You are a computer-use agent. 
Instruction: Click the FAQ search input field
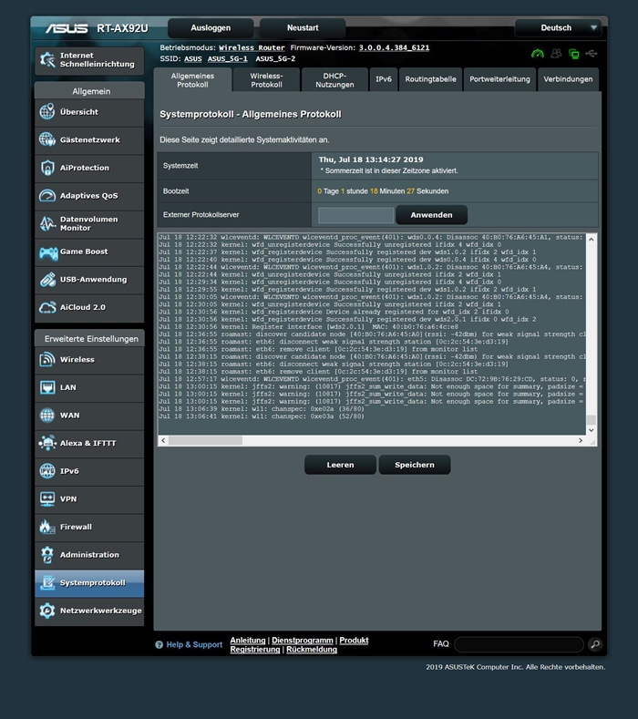click(519, 644)
